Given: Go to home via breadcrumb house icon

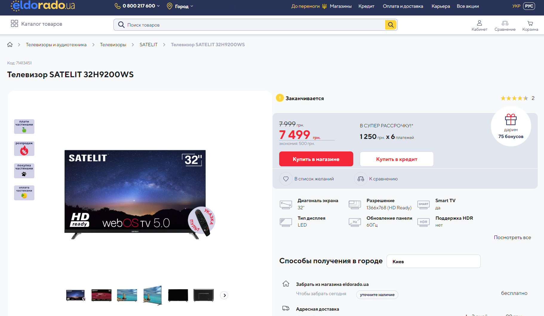Looking at the screenshot, I should click(x=10, y=45).
